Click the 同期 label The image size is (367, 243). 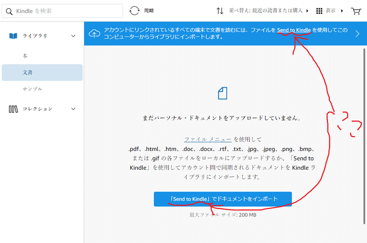[x=149, y=11]
